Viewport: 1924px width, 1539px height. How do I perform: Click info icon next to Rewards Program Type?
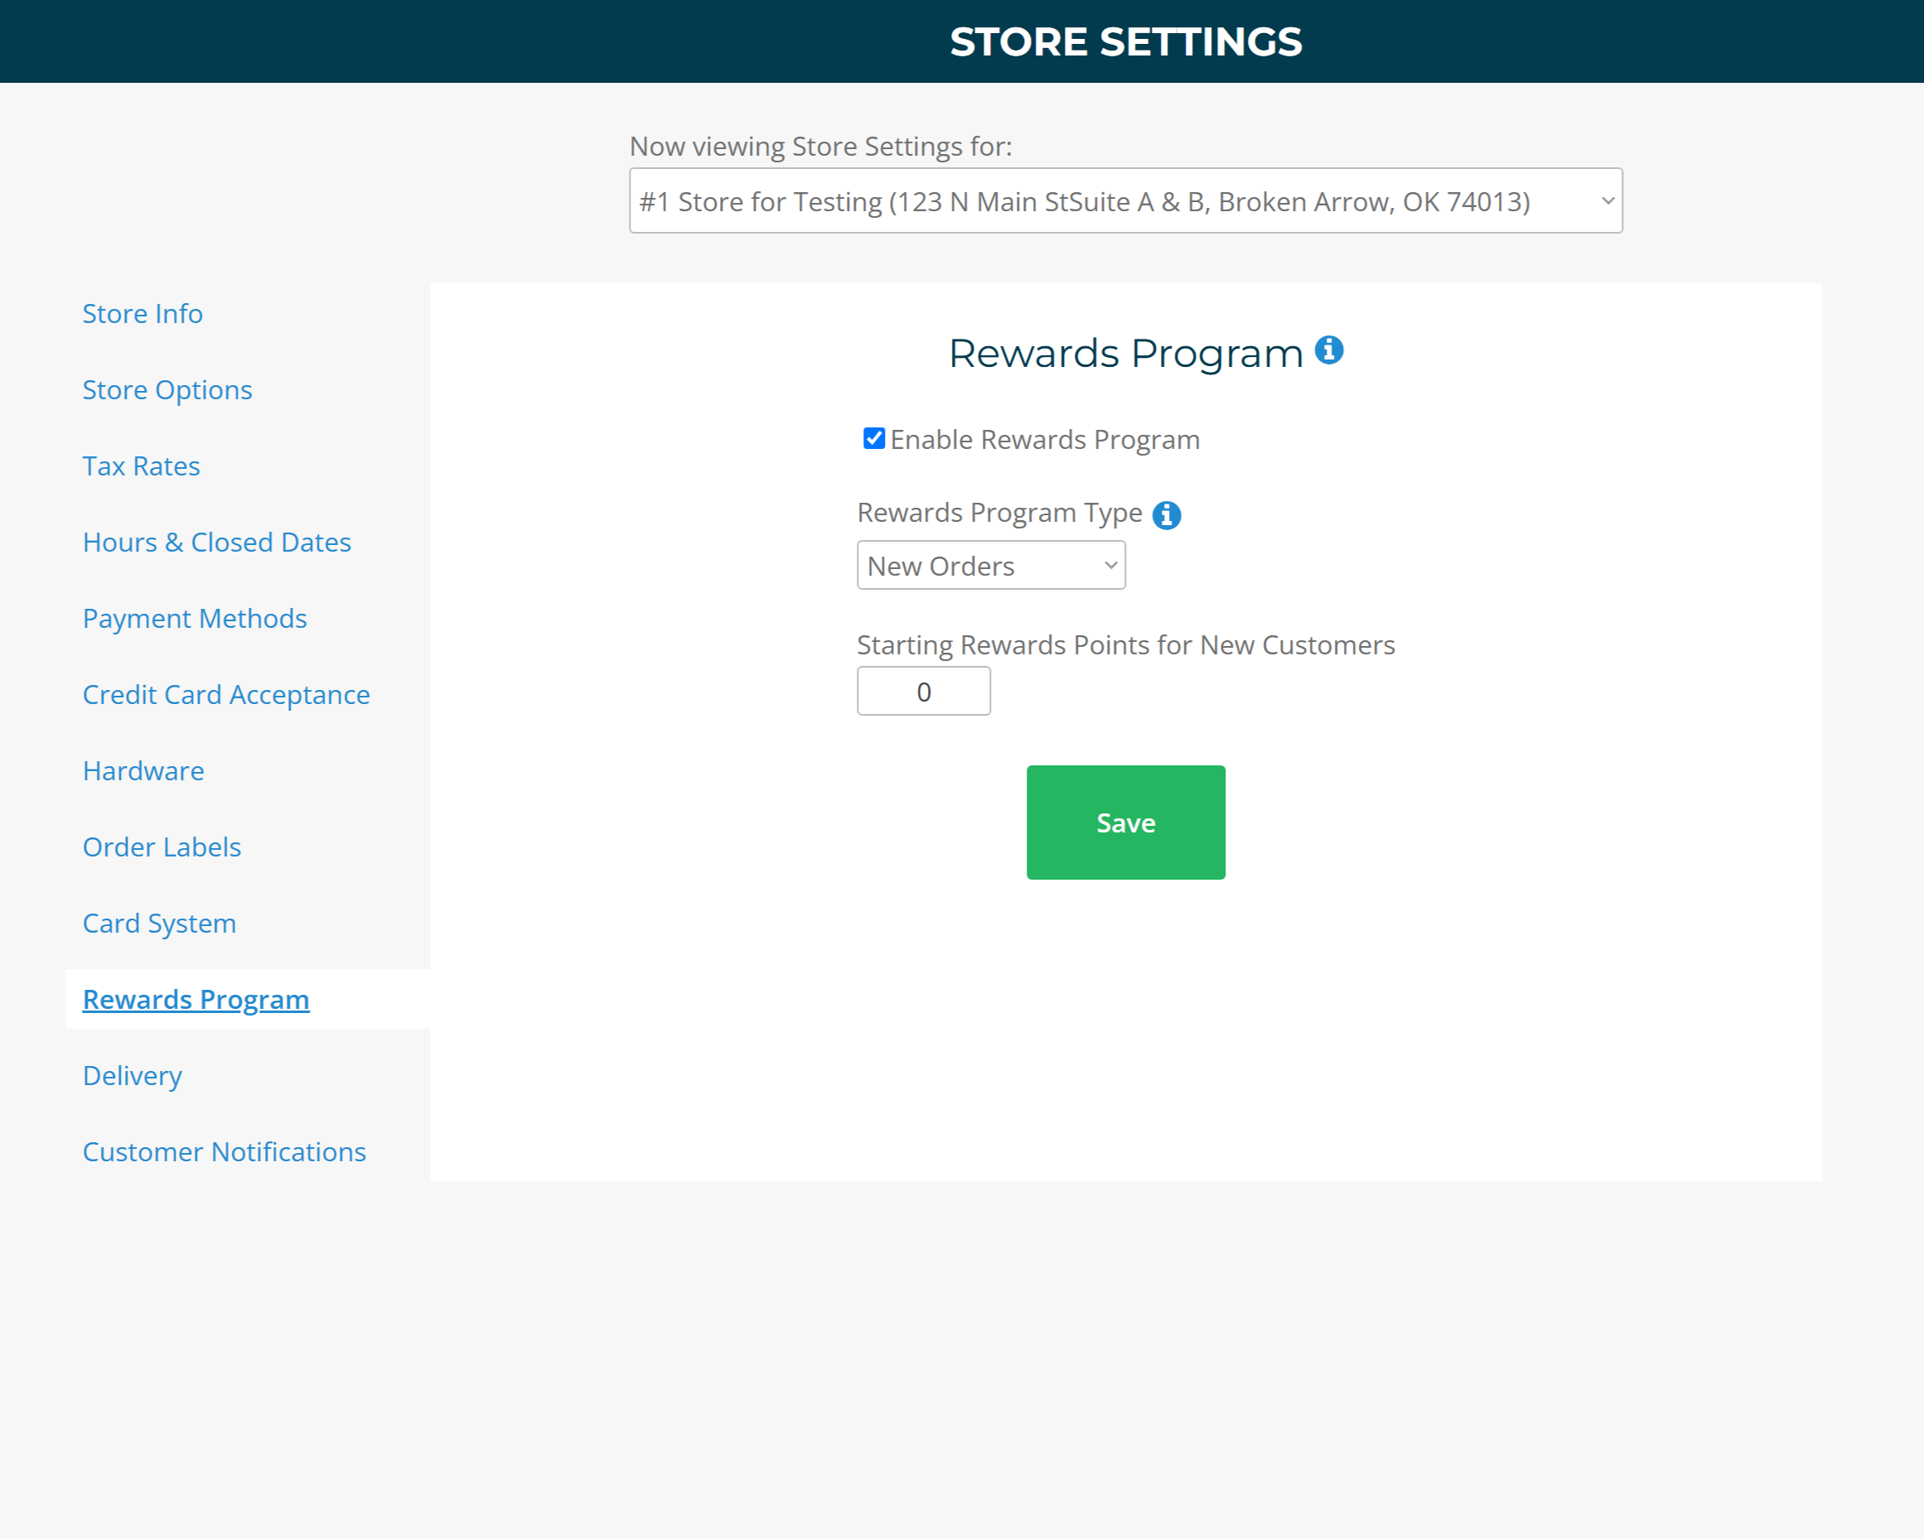point(1167,514)
